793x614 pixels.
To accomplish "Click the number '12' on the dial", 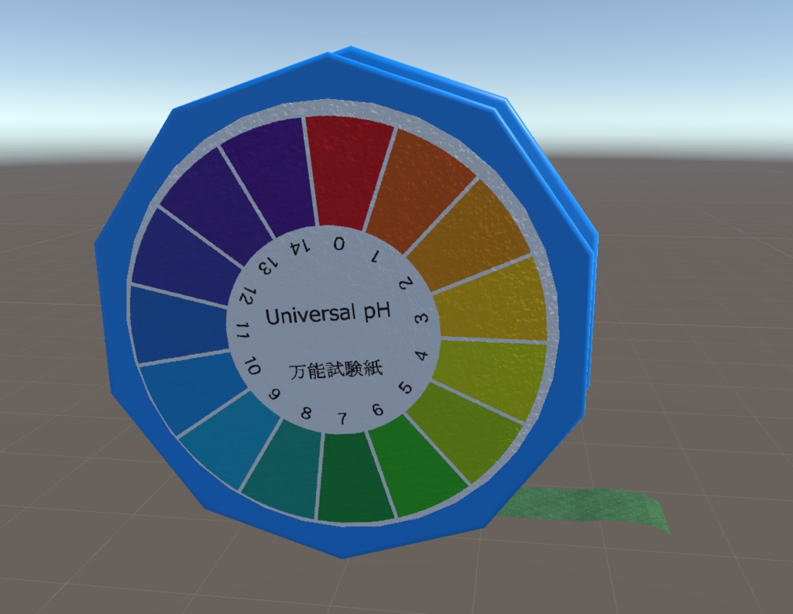I will [248, 295].
